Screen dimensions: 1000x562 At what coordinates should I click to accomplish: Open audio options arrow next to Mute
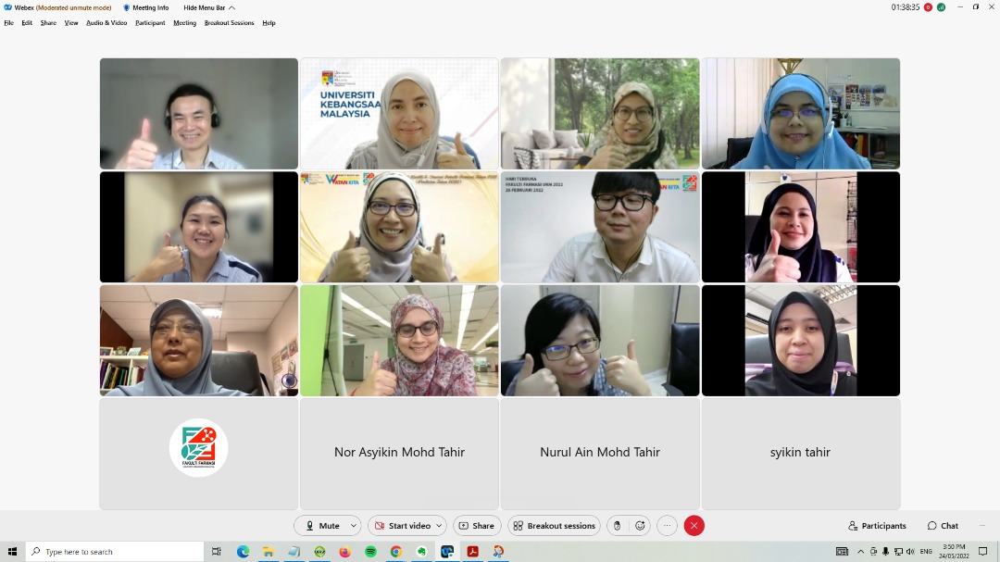coord(354,526)
